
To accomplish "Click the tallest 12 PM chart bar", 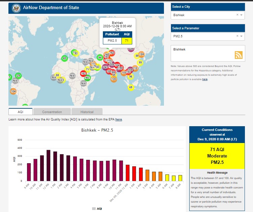I will pyautogui.click(x=48, y=165).
